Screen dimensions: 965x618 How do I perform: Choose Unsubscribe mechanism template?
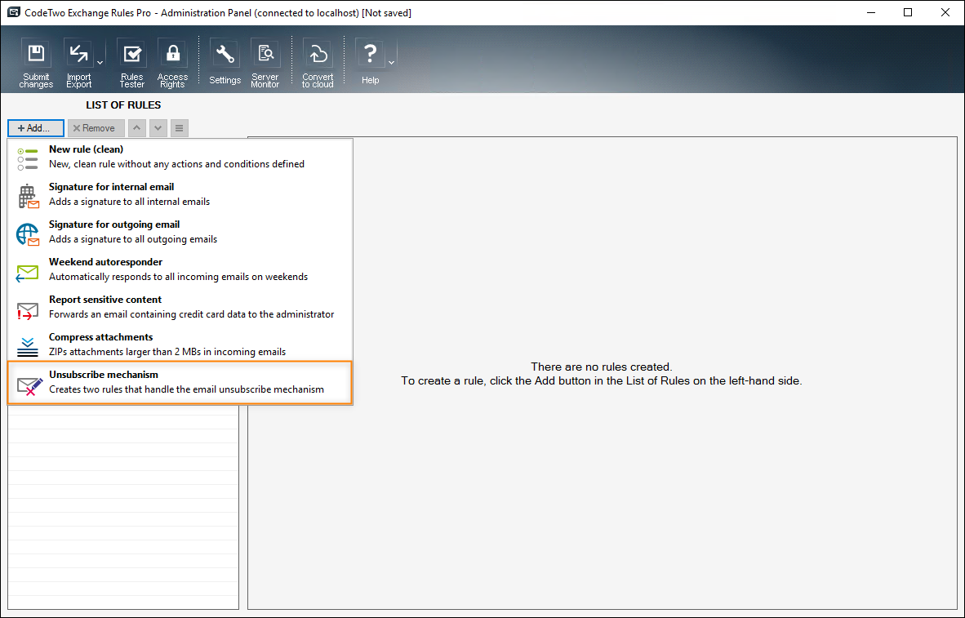[180, 382]
